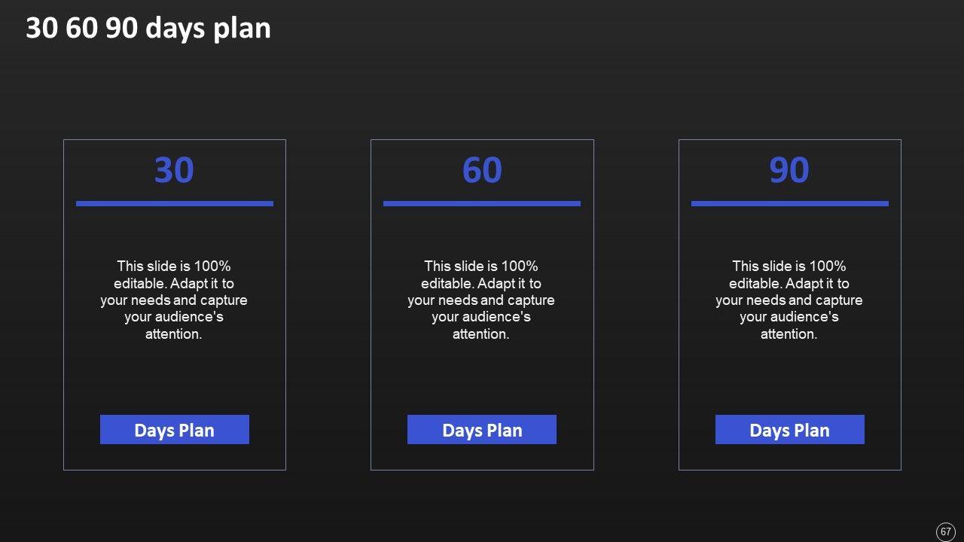Screen dimensions: 964x542
Task: Click the blue divider line under 60
Action: (x=482, y=203)
